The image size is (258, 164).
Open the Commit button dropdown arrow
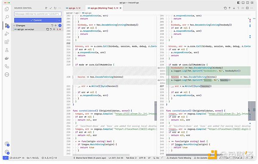[x=59, y=20]
